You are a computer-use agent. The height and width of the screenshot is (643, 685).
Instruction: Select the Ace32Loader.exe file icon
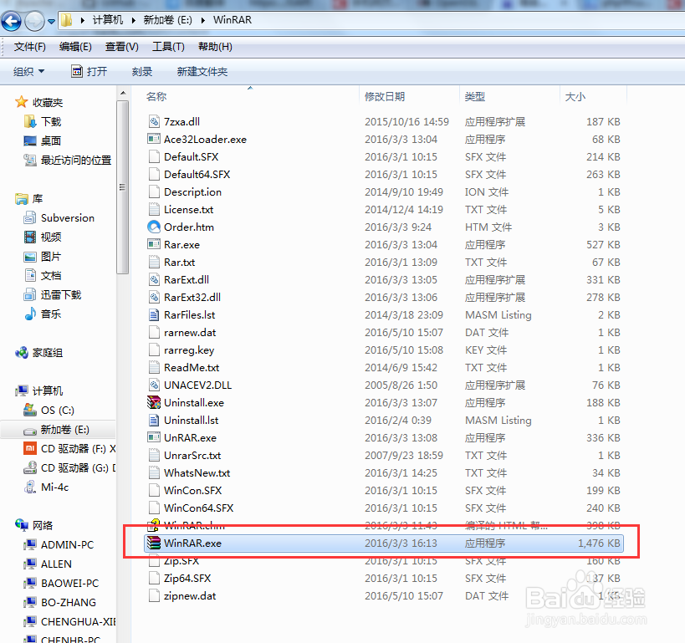pos(154,139)
